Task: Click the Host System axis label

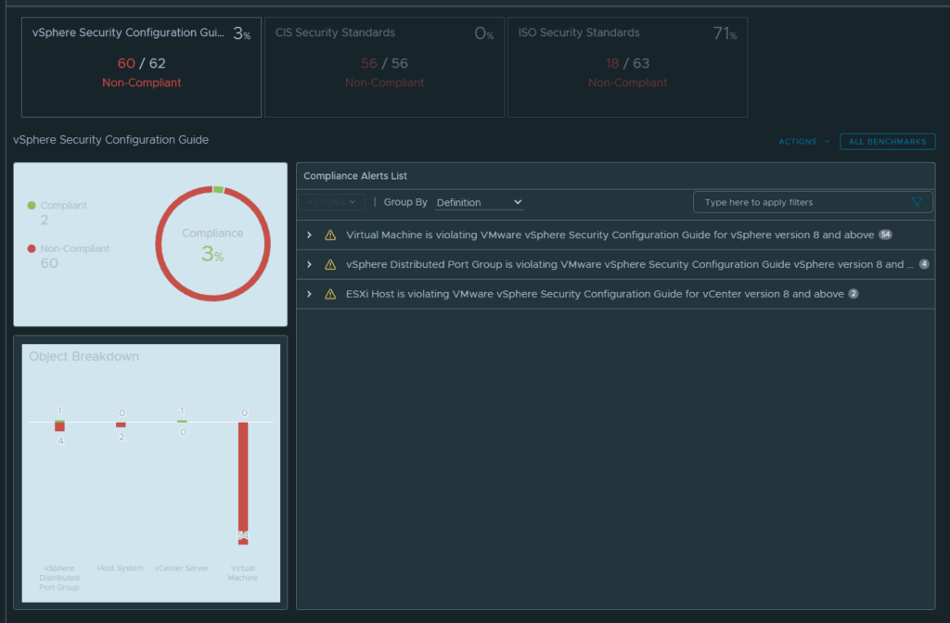Action: [121, 568]
